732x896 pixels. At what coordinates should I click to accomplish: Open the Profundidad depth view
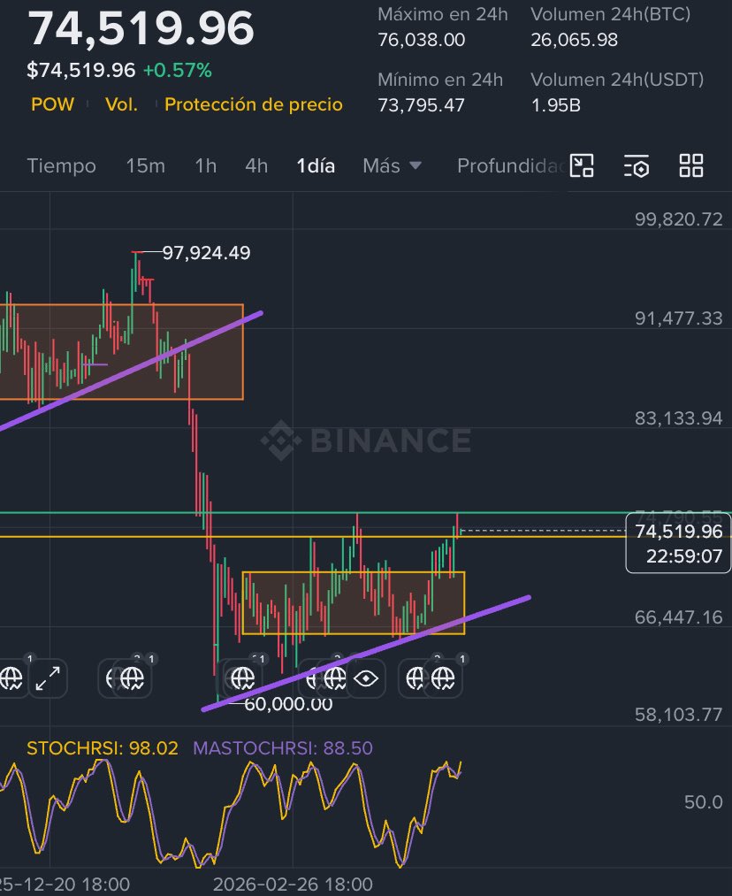coord(508,165)
